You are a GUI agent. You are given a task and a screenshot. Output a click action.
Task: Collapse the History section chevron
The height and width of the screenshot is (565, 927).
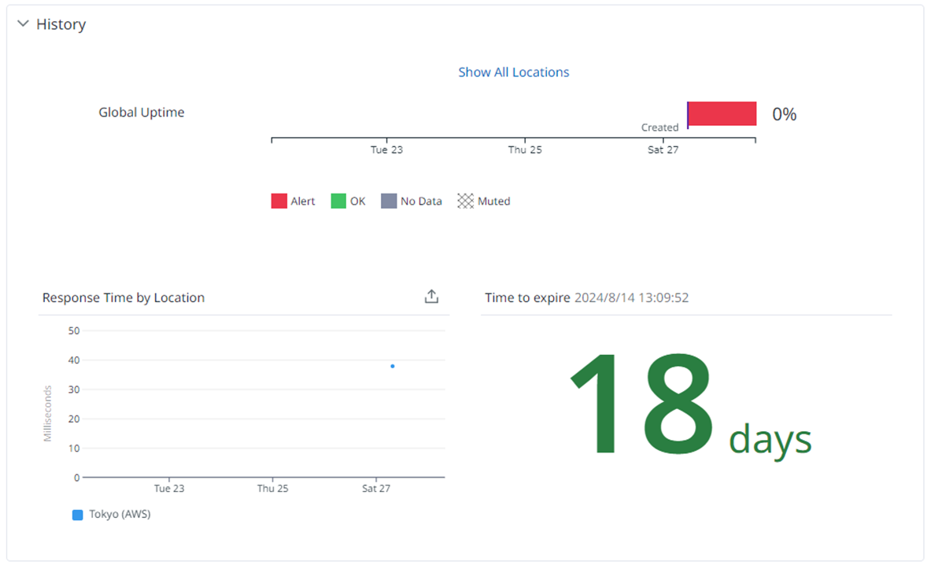coord(23,24)
